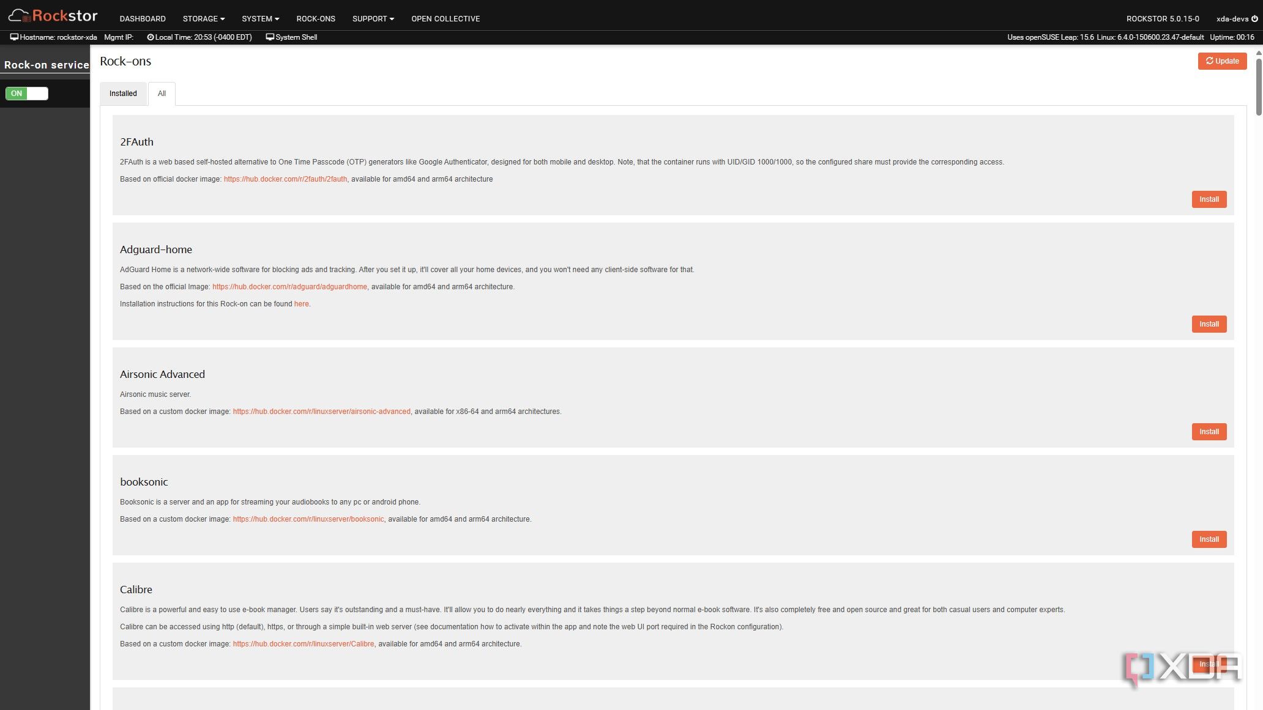Screen dimensions: 1263x710
Task: Click the Mgmt IP label
Action: click(x=118, y=37)
